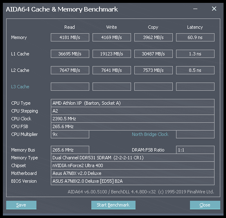
Task: Click the empty North Bridge Clock field
Action: click(195, 134)
